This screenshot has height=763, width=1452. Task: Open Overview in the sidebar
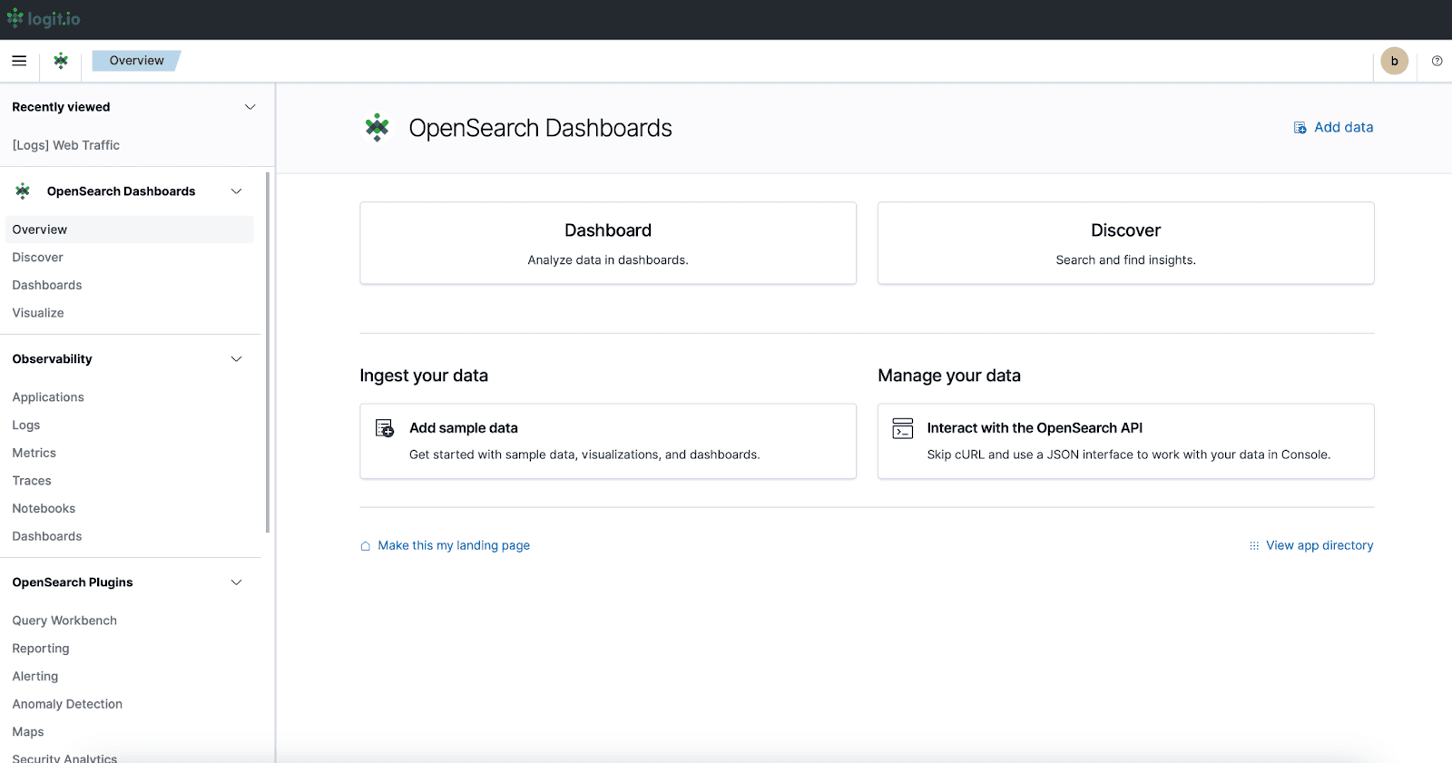129,230
